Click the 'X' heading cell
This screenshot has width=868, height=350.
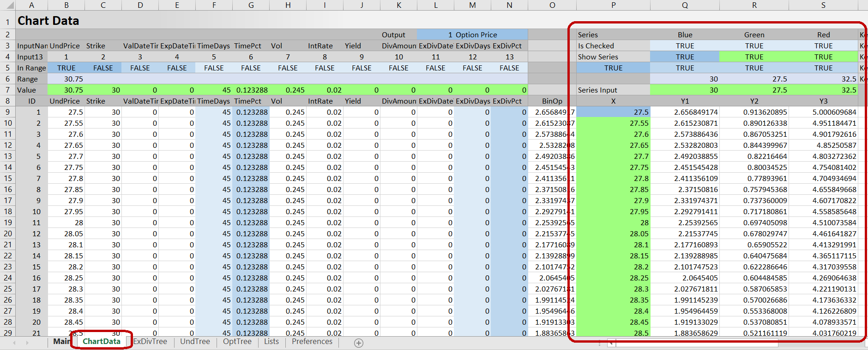(613, 101)
